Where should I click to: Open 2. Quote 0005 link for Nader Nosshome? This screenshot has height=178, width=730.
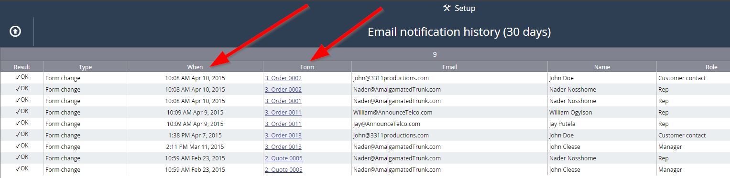pos(283,158)
